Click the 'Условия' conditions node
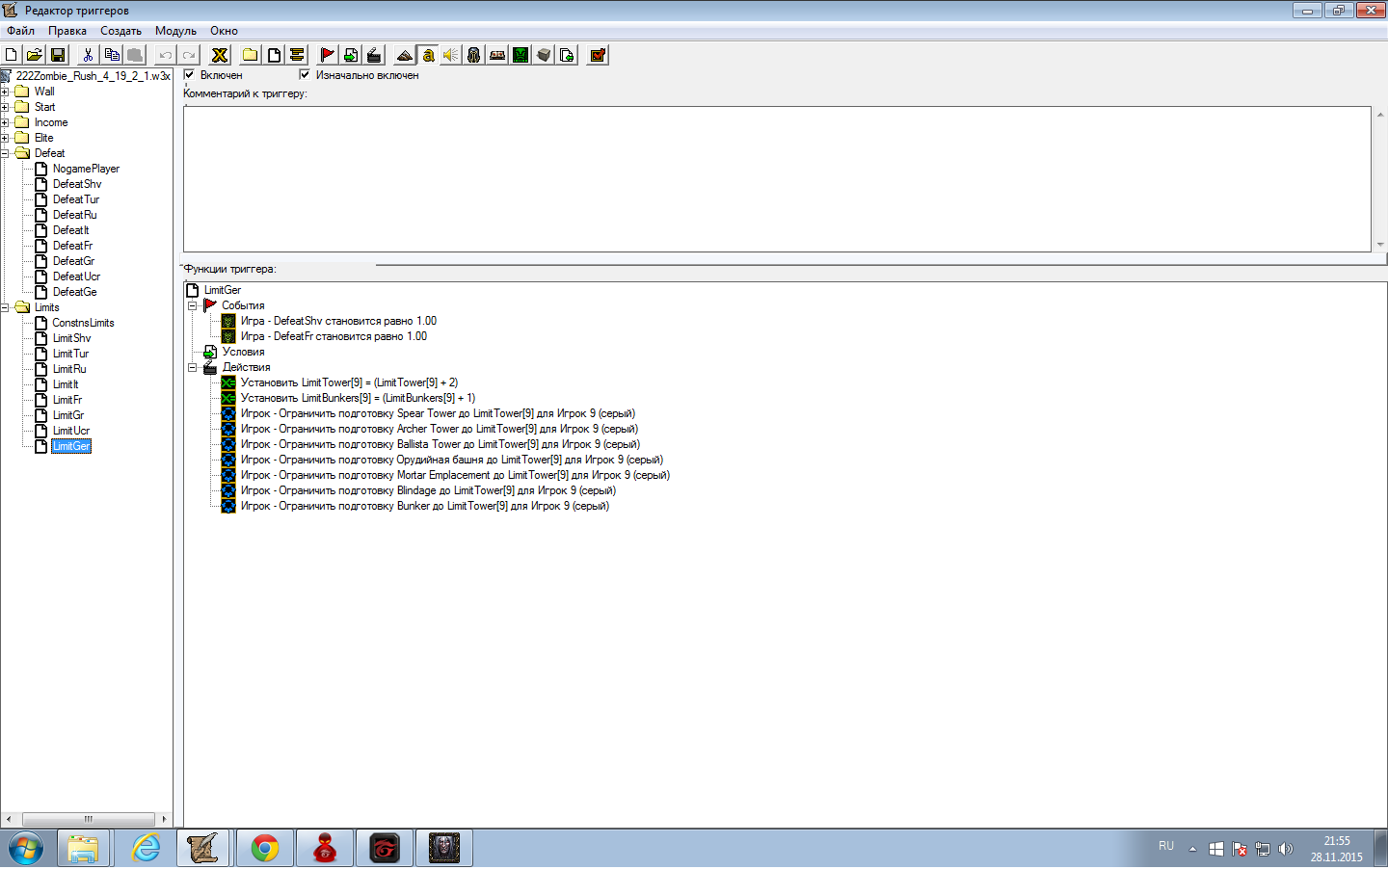 (x=243, y=352)
